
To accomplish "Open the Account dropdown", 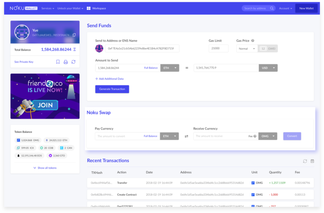I will tap(286, 8).
